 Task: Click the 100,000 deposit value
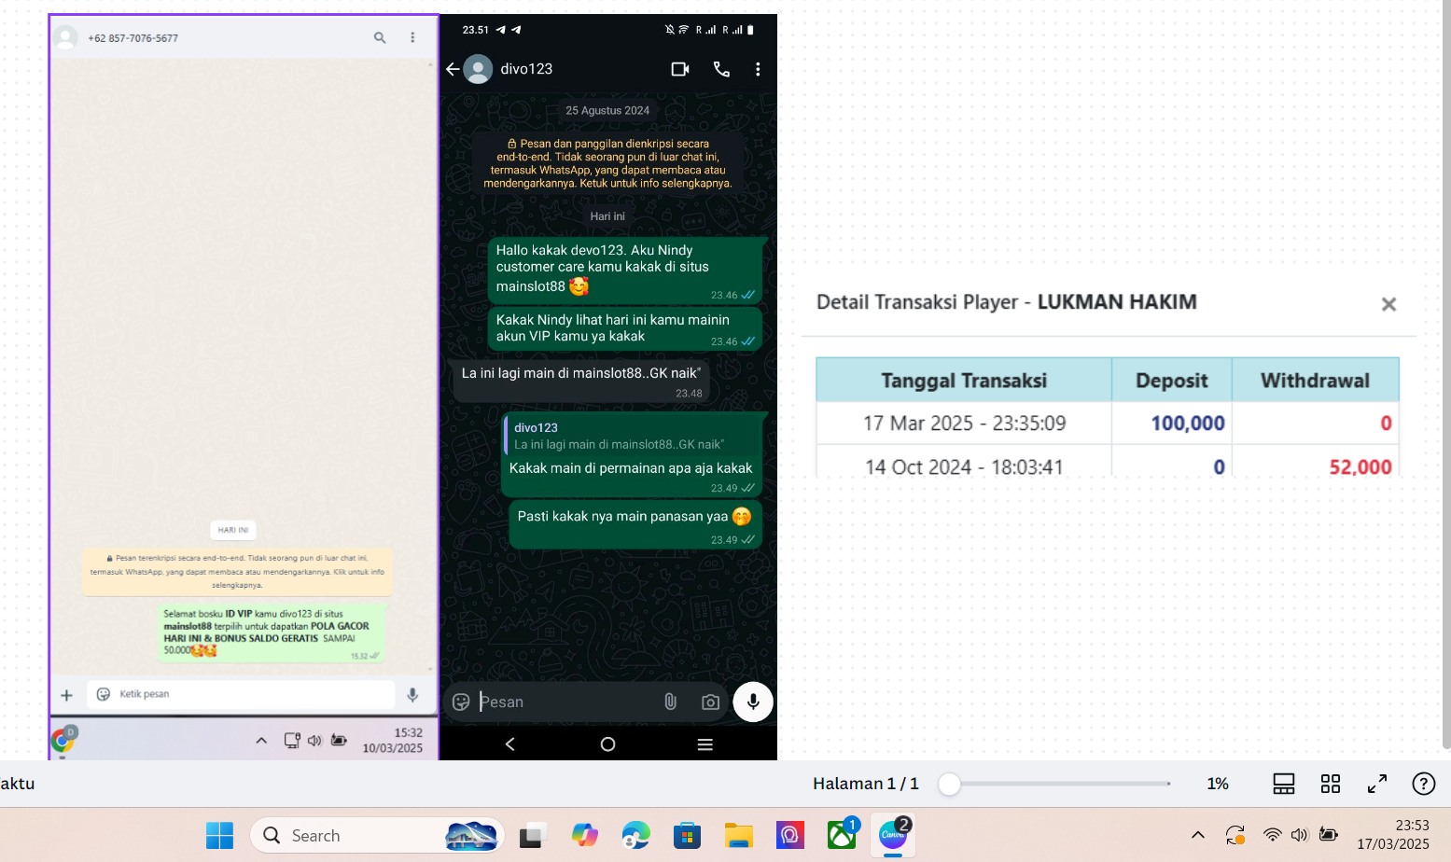point(1188,424)
